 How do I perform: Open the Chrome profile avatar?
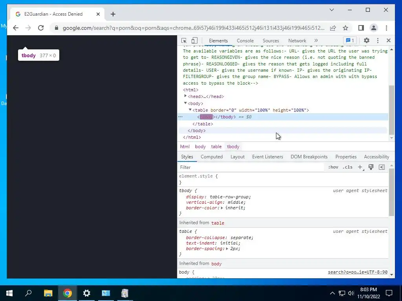point(374,28)
